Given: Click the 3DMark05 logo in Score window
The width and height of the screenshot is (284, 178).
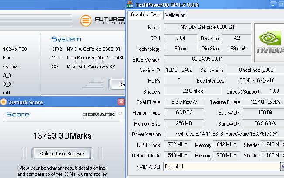Looking at the screenshot, I should pos(102,114).
